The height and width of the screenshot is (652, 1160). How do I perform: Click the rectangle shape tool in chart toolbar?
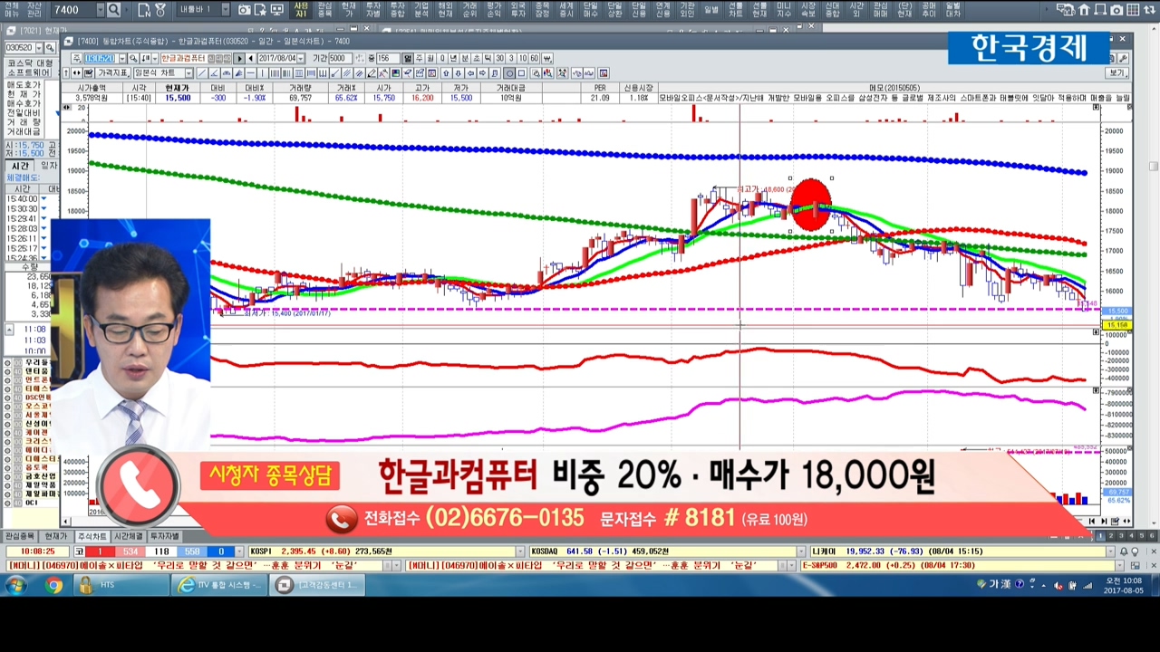[x=521, y=72]
